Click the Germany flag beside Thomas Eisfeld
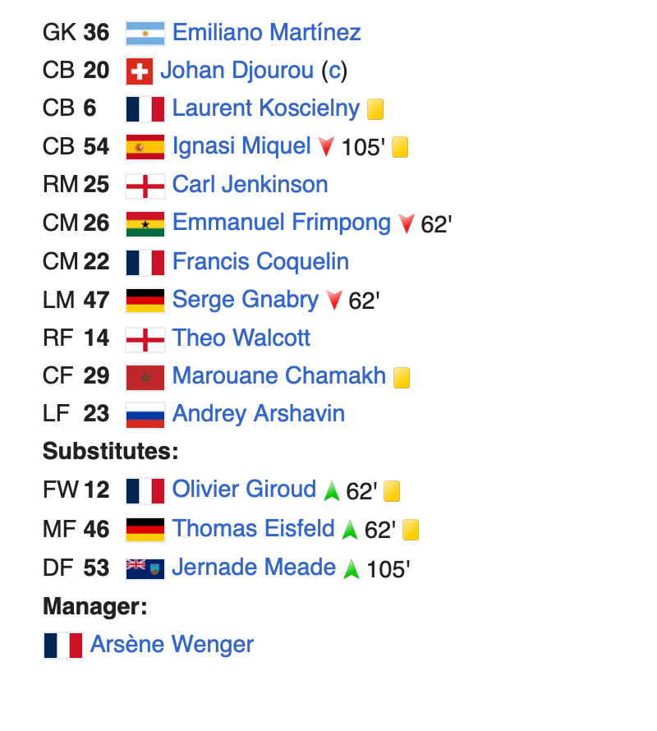This screenshot has height=731, width=657. pyautogui.click(x=145, y=530)
